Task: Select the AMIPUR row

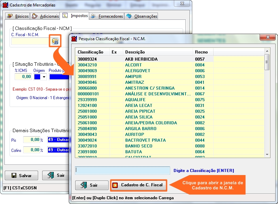Action: pyautogui.click(x=170, y=76)
